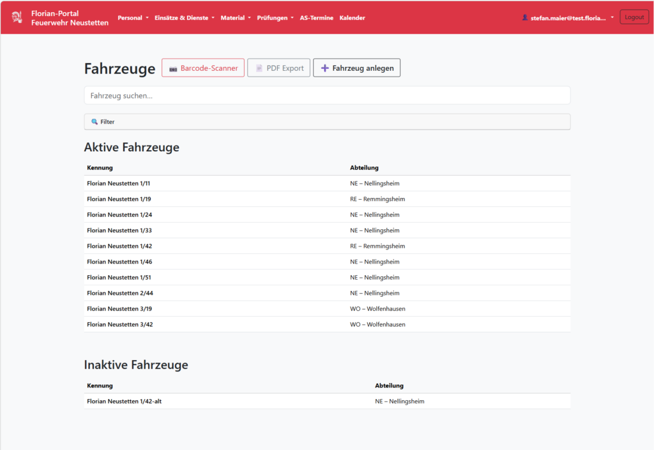Click the magnifier icon on Filter bar
This screenshot has height=450, width=654.
click(95, 122)
